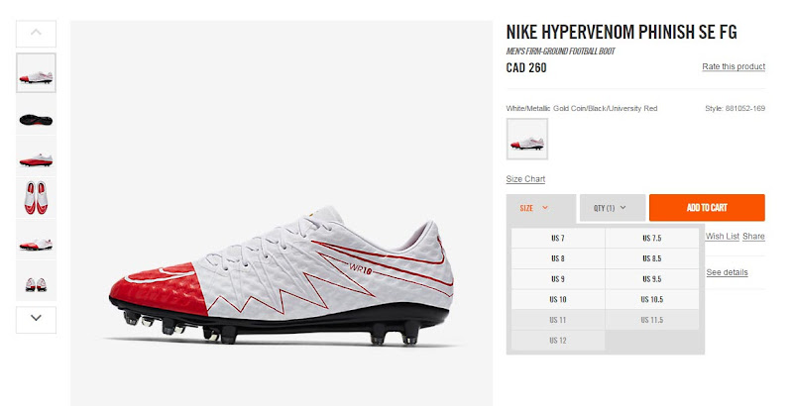
Task: Select the sole view thumbnail
Action: (36, 119)
